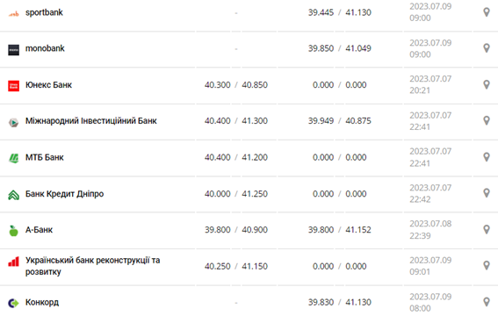
Task: Open location pin for Банк Кредит Дніпро
Action: (487, 193)
